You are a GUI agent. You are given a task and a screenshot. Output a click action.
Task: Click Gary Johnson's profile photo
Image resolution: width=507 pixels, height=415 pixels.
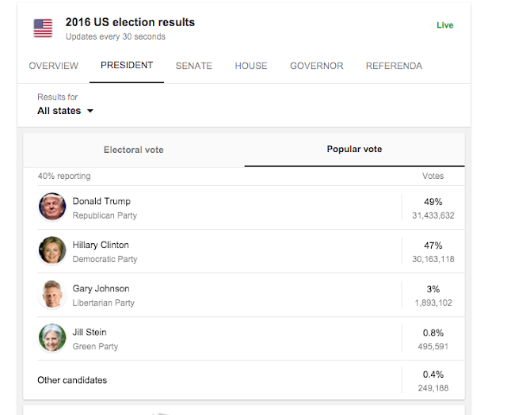(x=52, y=294)
